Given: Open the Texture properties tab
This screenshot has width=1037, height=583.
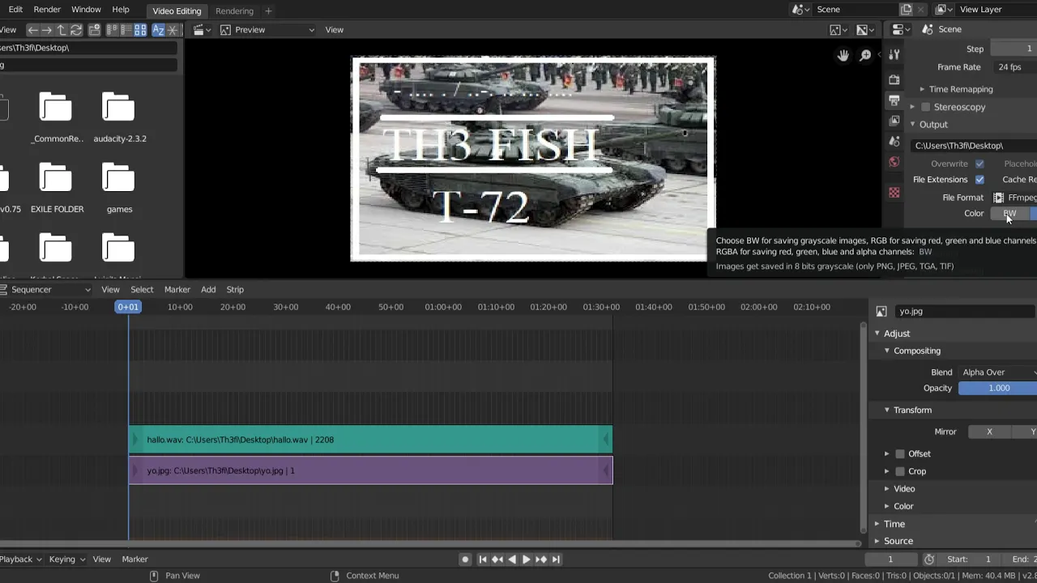Looking at the screenshot, I should point(894,193).
